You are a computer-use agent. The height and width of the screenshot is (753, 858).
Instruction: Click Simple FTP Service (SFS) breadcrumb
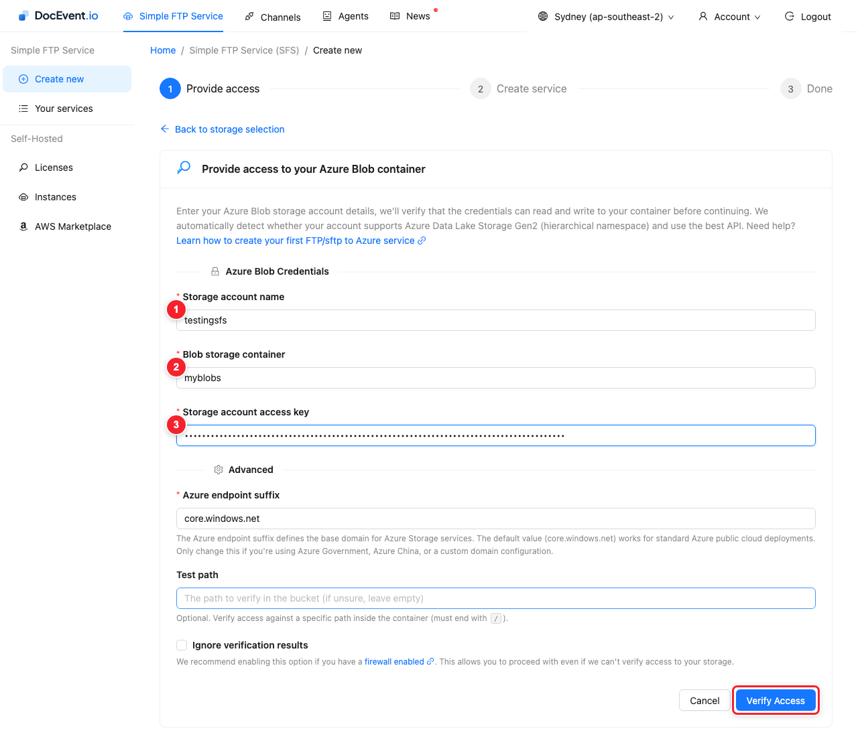[x=244, y=50]
